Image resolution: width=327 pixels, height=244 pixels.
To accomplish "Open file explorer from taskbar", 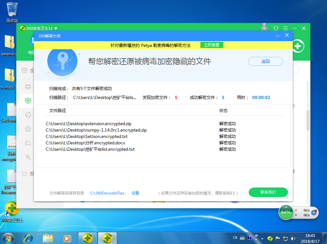I will tap(48, 238).
